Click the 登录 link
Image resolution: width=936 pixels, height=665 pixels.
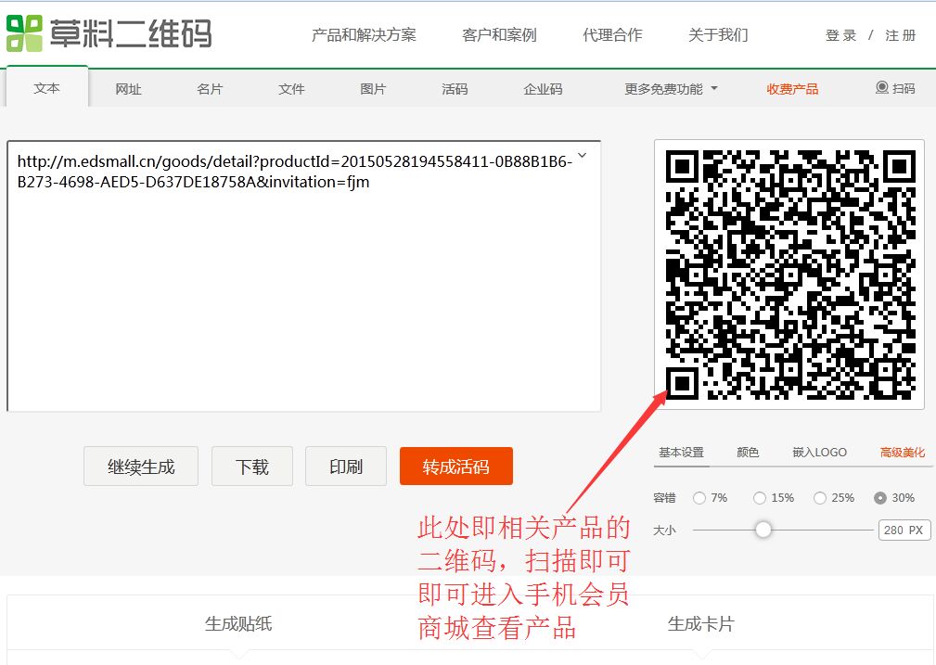[x=841, y=36]
